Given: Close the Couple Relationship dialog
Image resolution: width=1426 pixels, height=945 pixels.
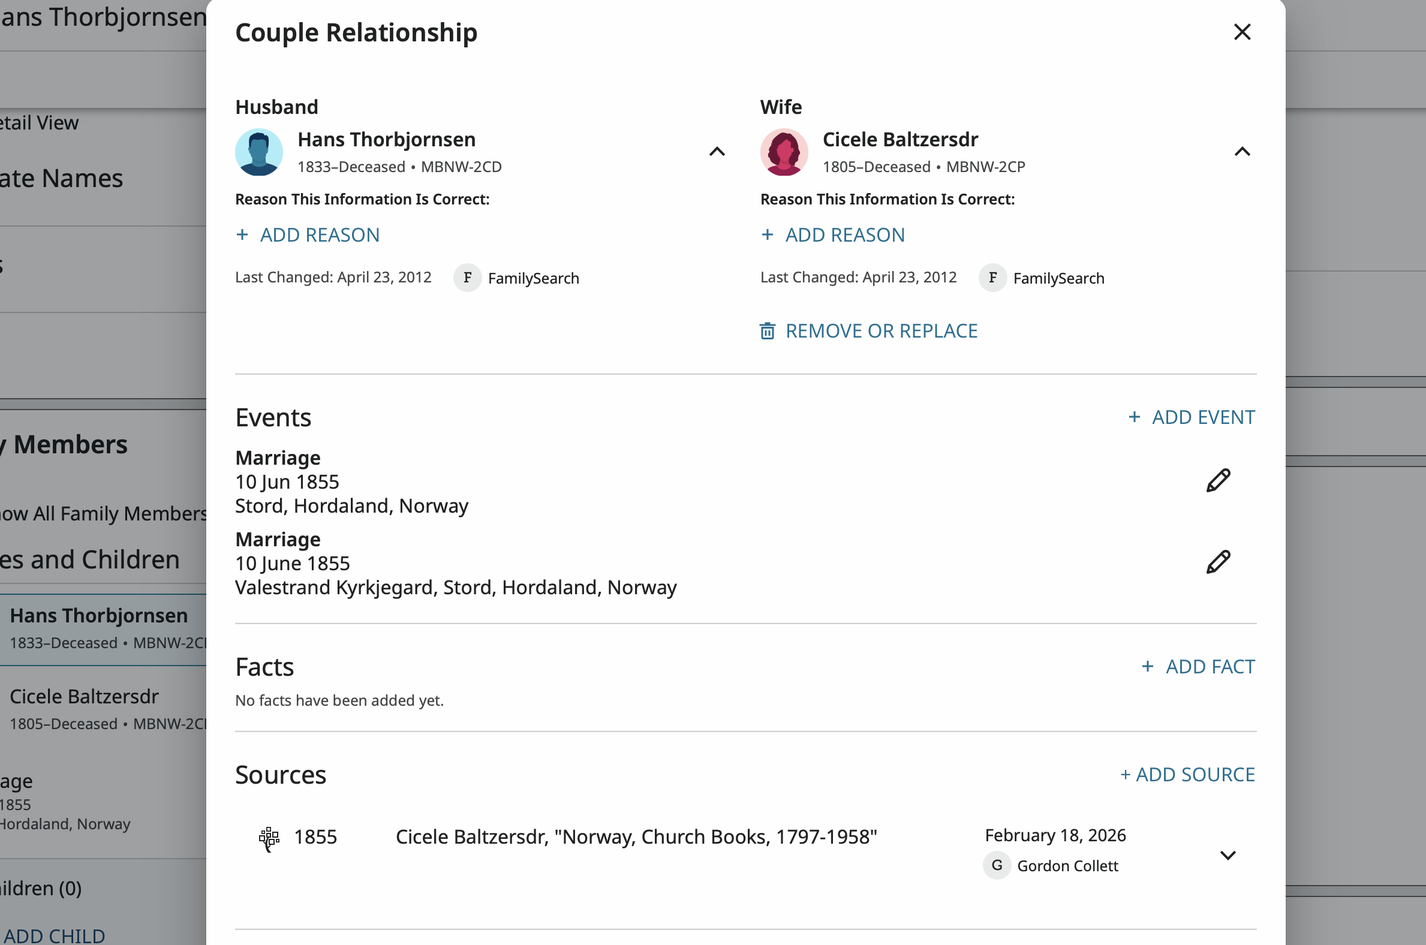Looking at the screenshot, I should (1241, 32).
